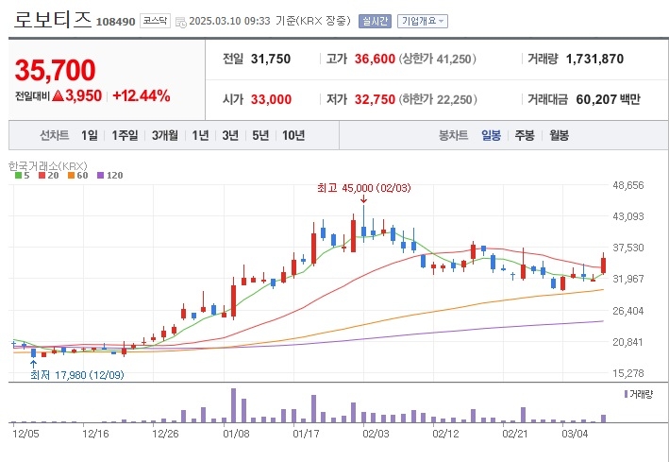Click the 48,656 price axis label
The height and width of the screenshot is (462, 669).
click(x=628, y=185)
